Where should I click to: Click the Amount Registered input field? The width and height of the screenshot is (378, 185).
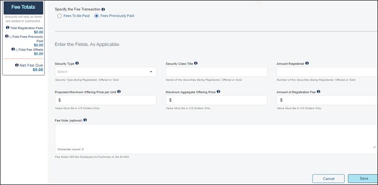pyautogui.click(x=327, y=72)
